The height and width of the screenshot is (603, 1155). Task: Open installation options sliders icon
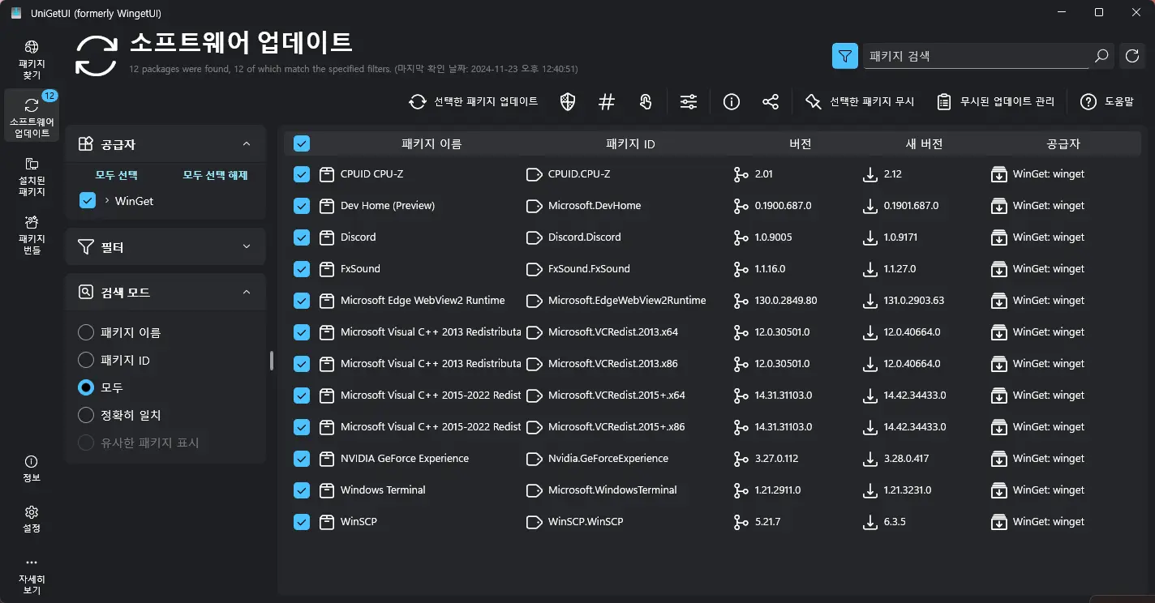point(689,101)
